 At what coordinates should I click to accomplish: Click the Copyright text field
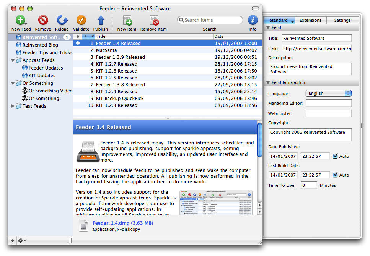point(310,134)
